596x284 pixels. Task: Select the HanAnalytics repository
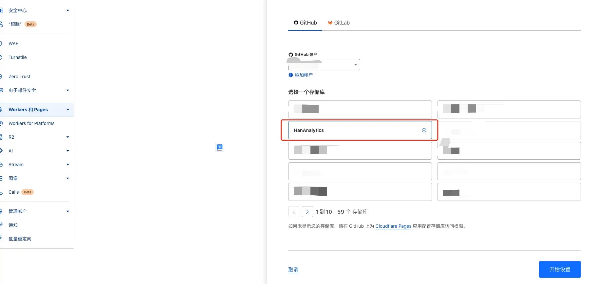click(x=360, y=130)
